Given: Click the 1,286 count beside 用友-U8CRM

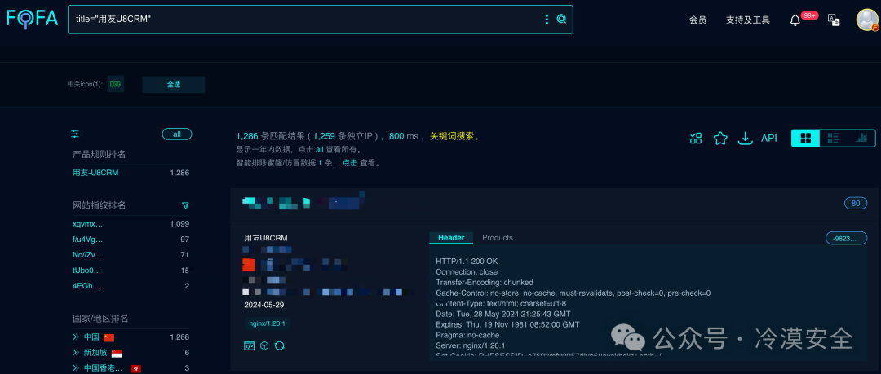Looking at the screenshot, I should click(179, 173).
